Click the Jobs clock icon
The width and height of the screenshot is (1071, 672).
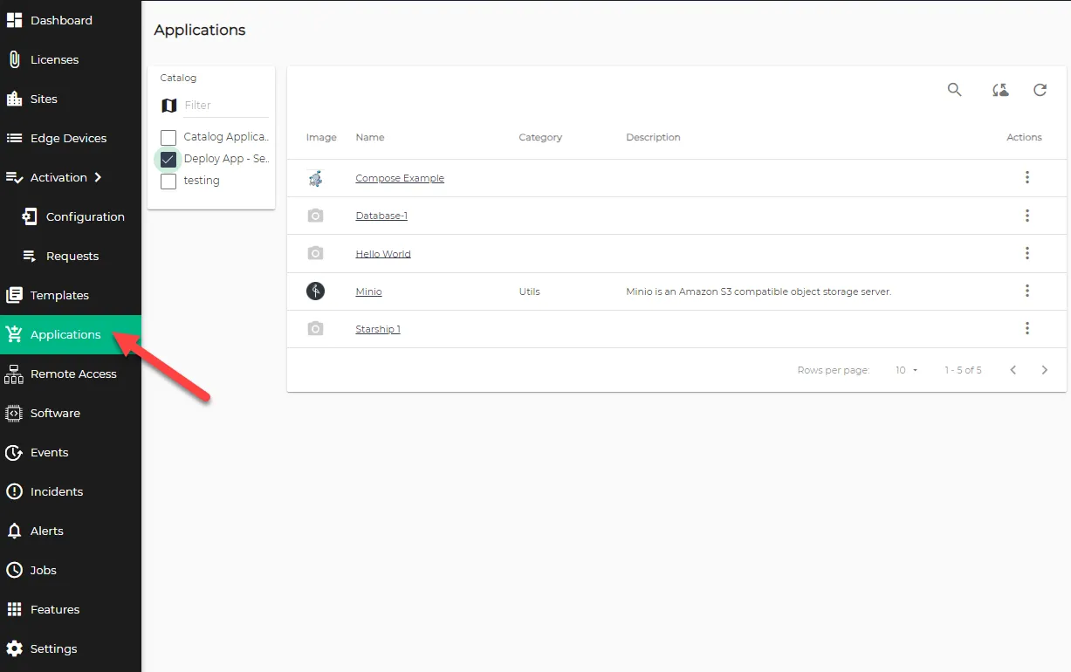pos(14,570)
